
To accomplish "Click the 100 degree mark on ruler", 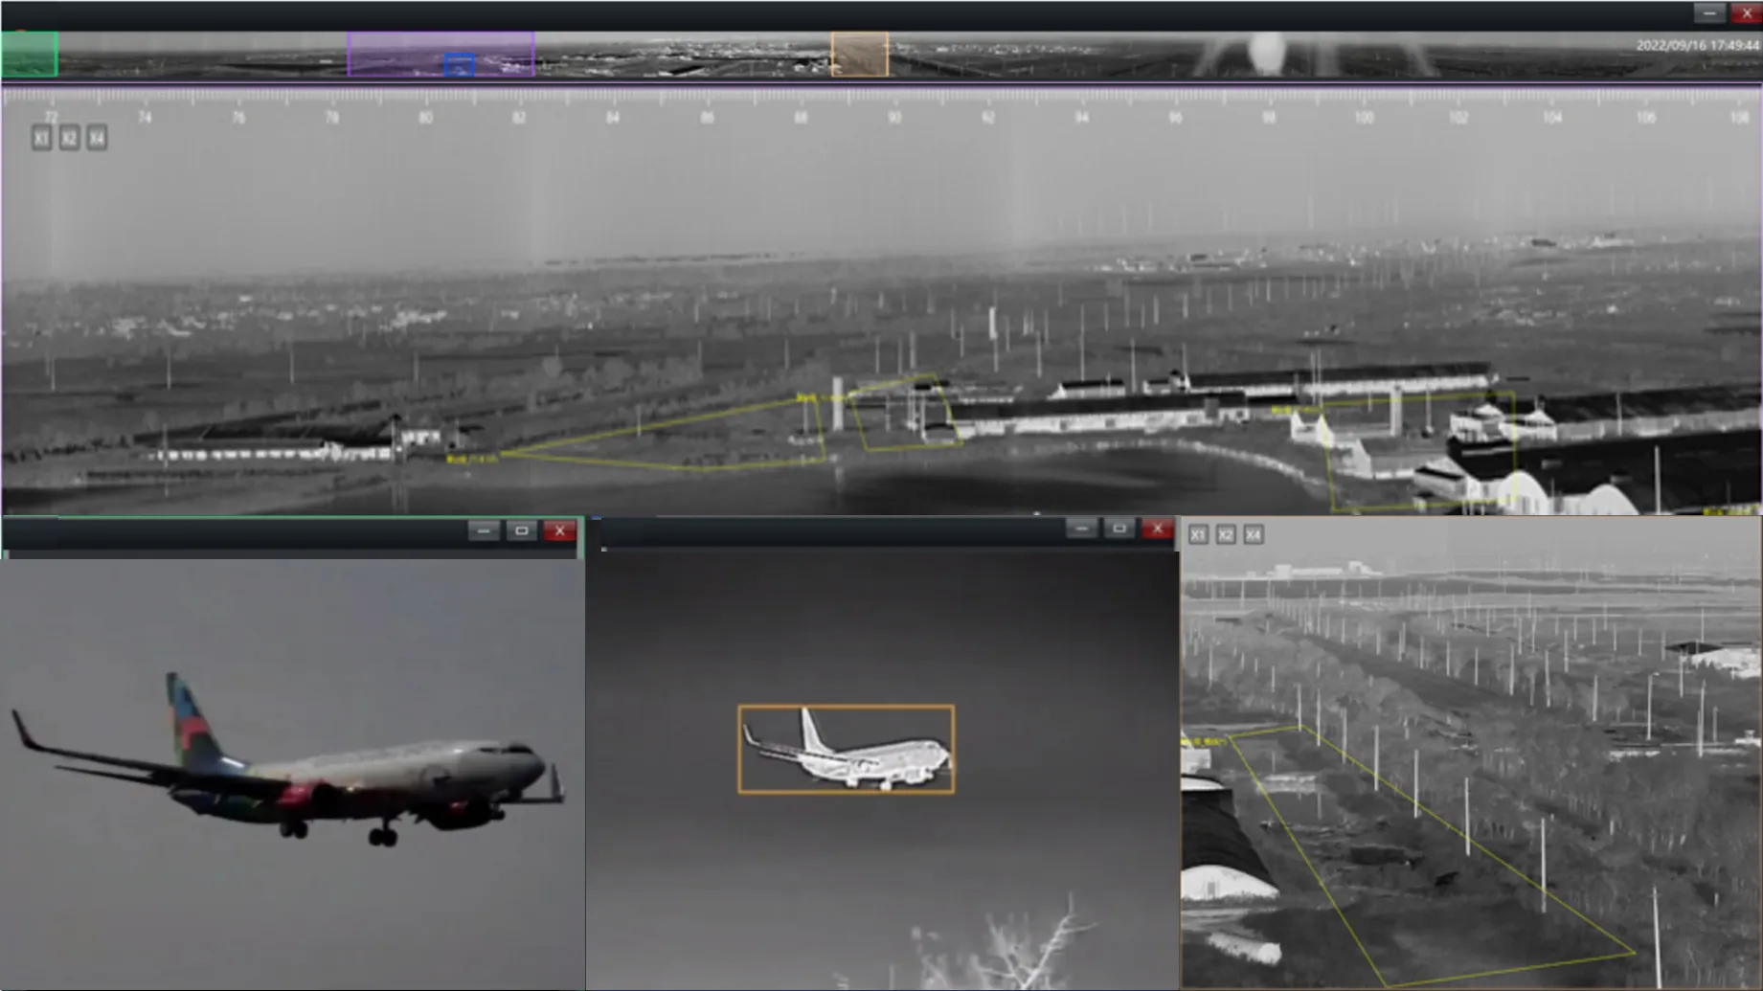I will (1364, 117).
